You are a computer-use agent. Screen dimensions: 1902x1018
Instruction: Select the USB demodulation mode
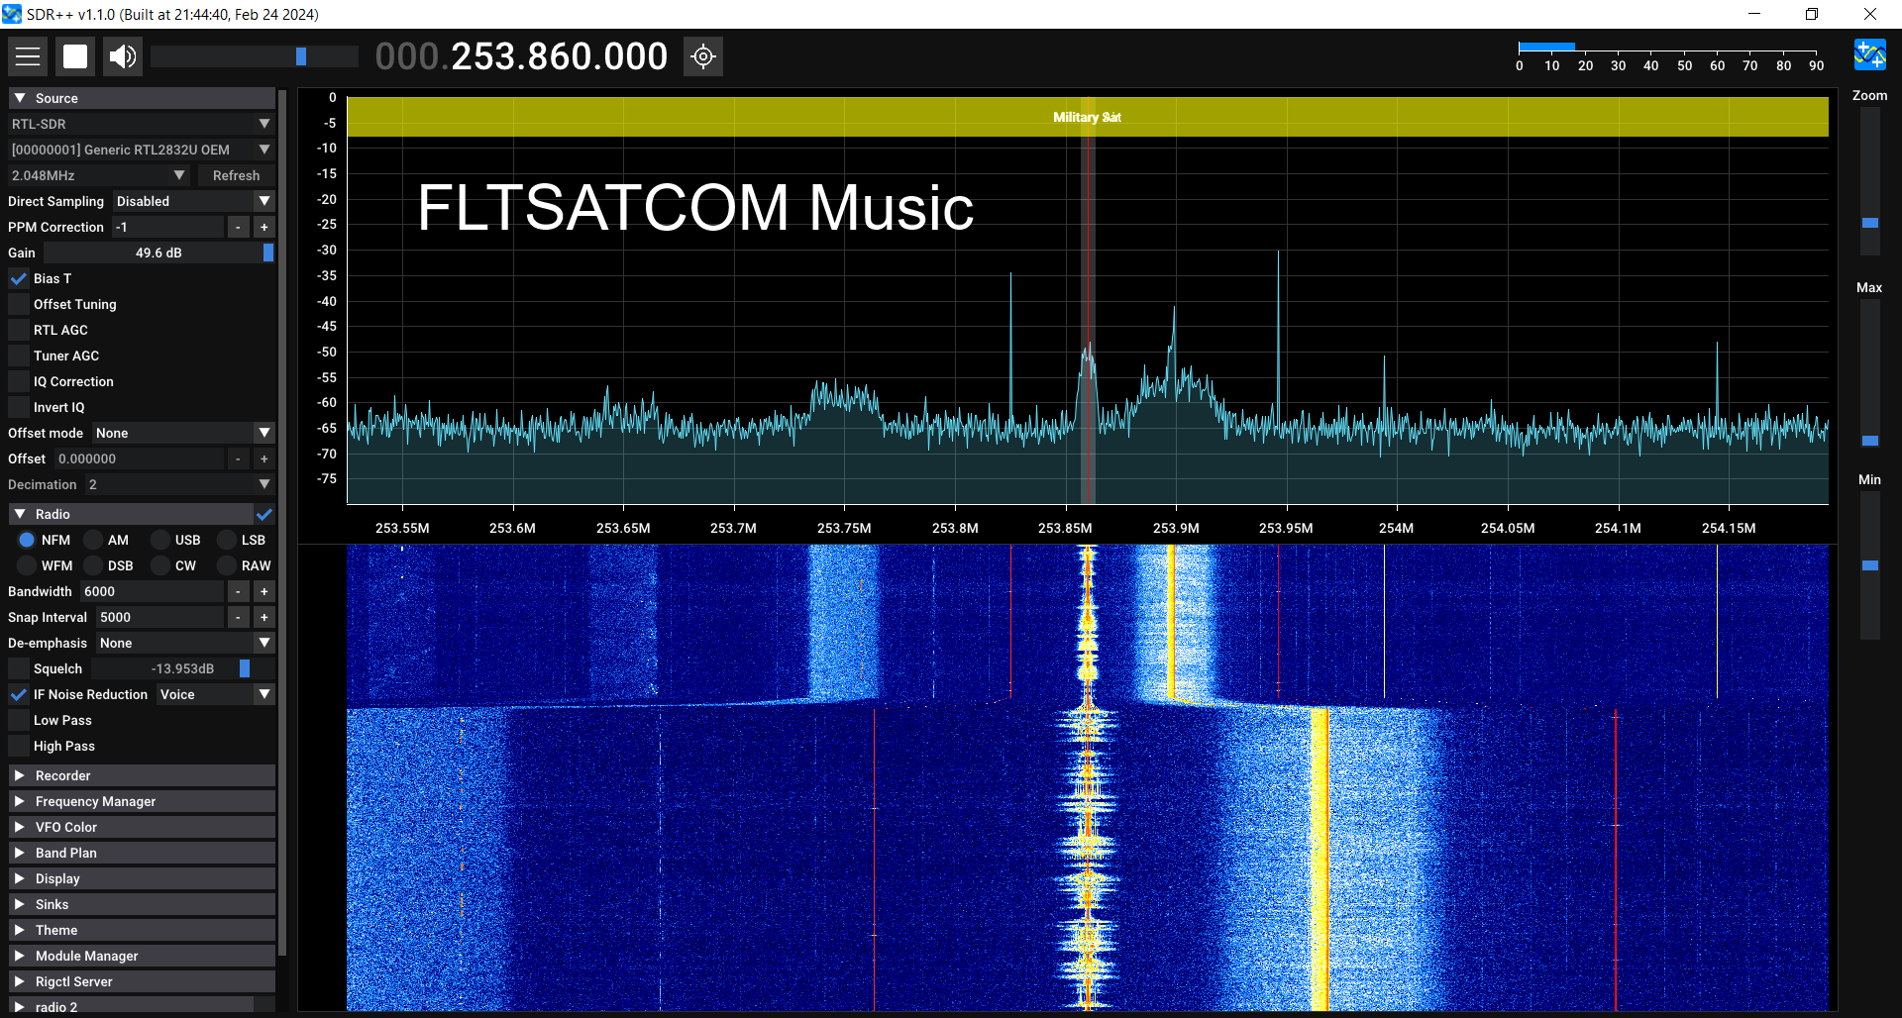(x=160, y=540)
